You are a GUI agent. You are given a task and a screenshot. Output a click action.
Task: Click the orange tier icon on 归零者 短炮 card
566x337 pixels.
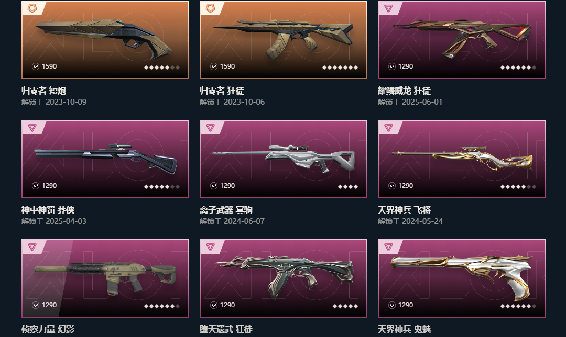[x=32, y=8]
